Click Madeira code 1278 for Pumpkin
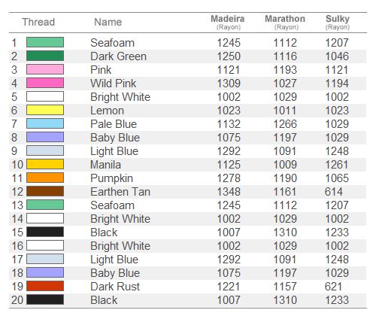 229,178
